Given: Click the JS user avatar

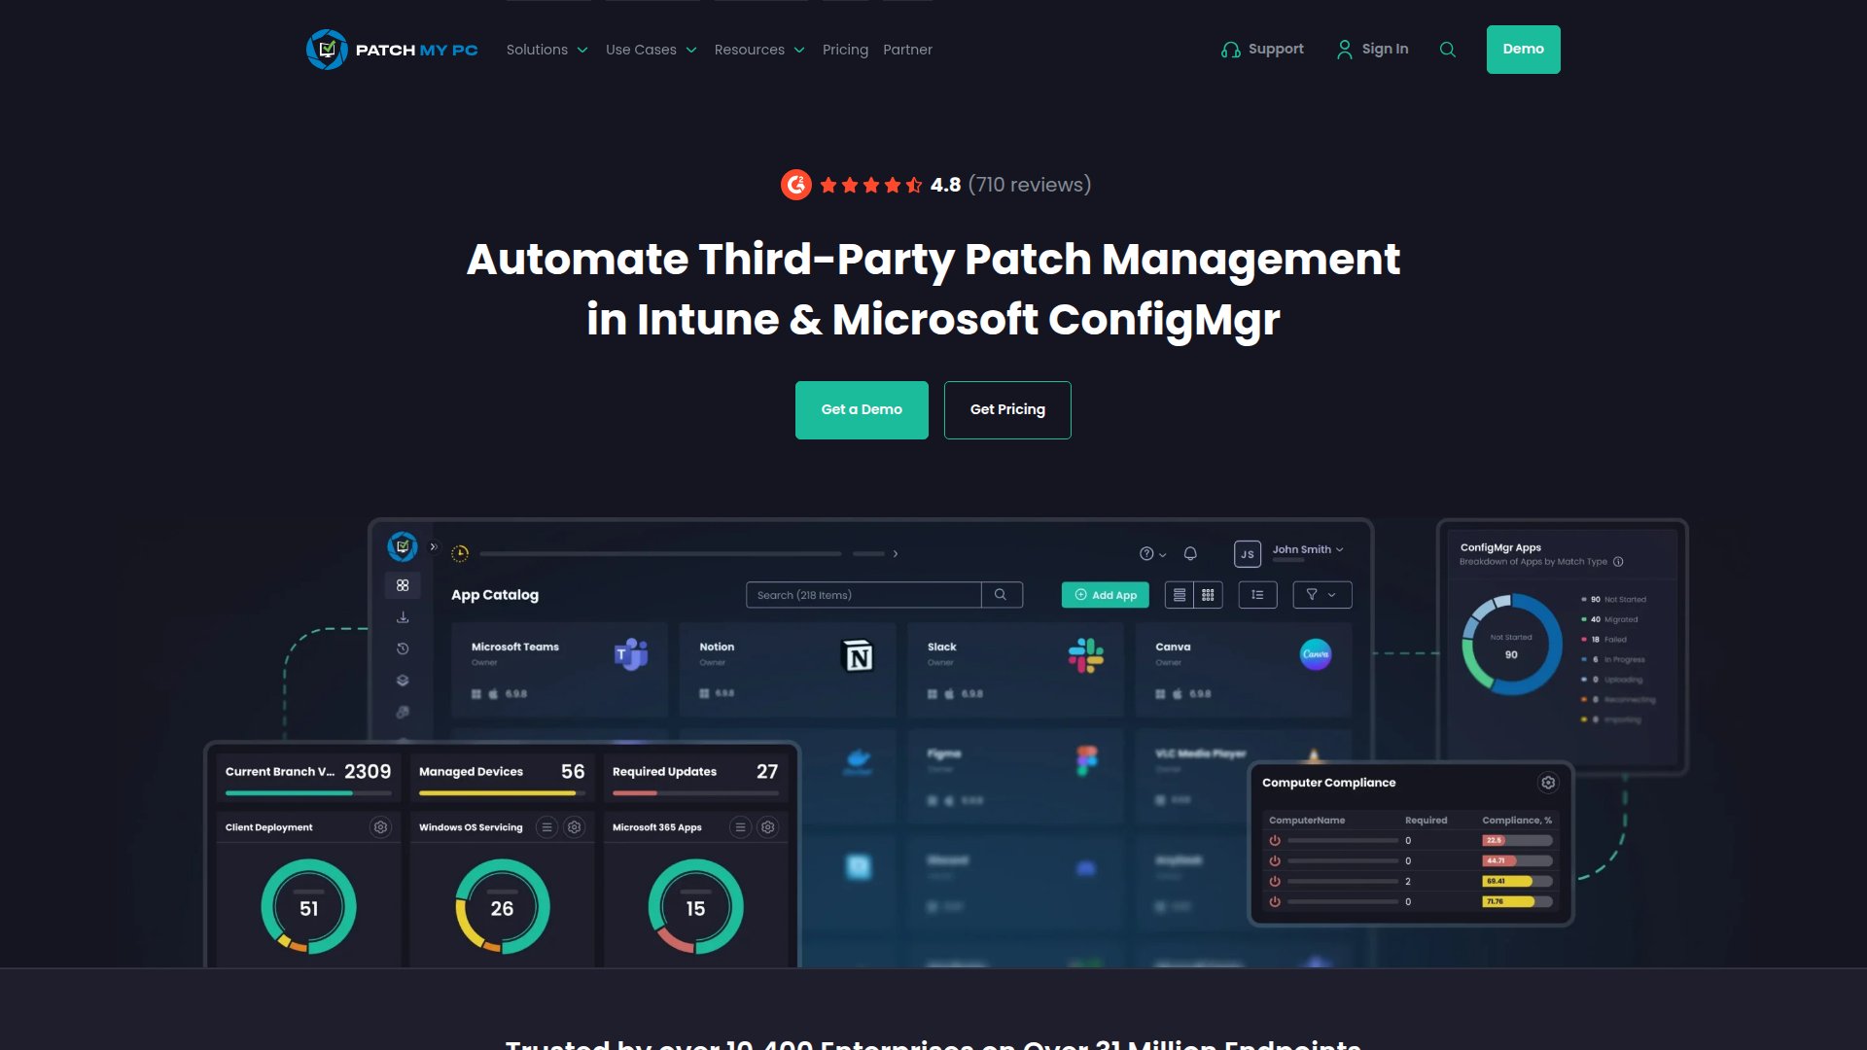Looking at the screenshot, I should point(1248,554).
